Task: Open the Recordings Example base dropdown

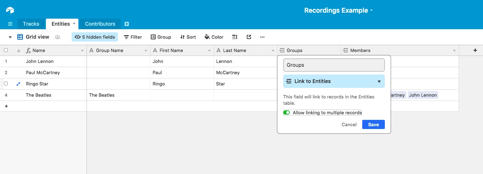Action: coord(371,11)
